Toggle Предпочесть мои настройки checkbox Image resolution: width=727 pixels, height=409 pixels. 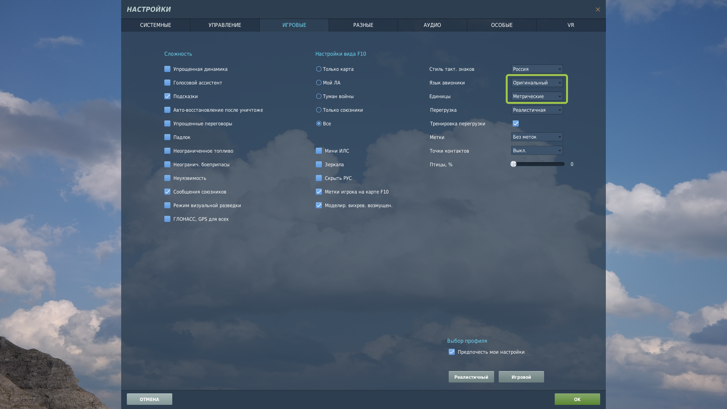(452, 352)
